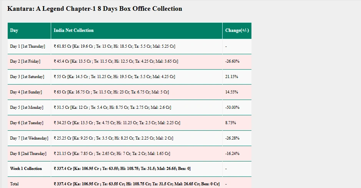This screenshot has height=188, width=361.
Task: Select the page title heading text
Action: (x=95, y=8)
